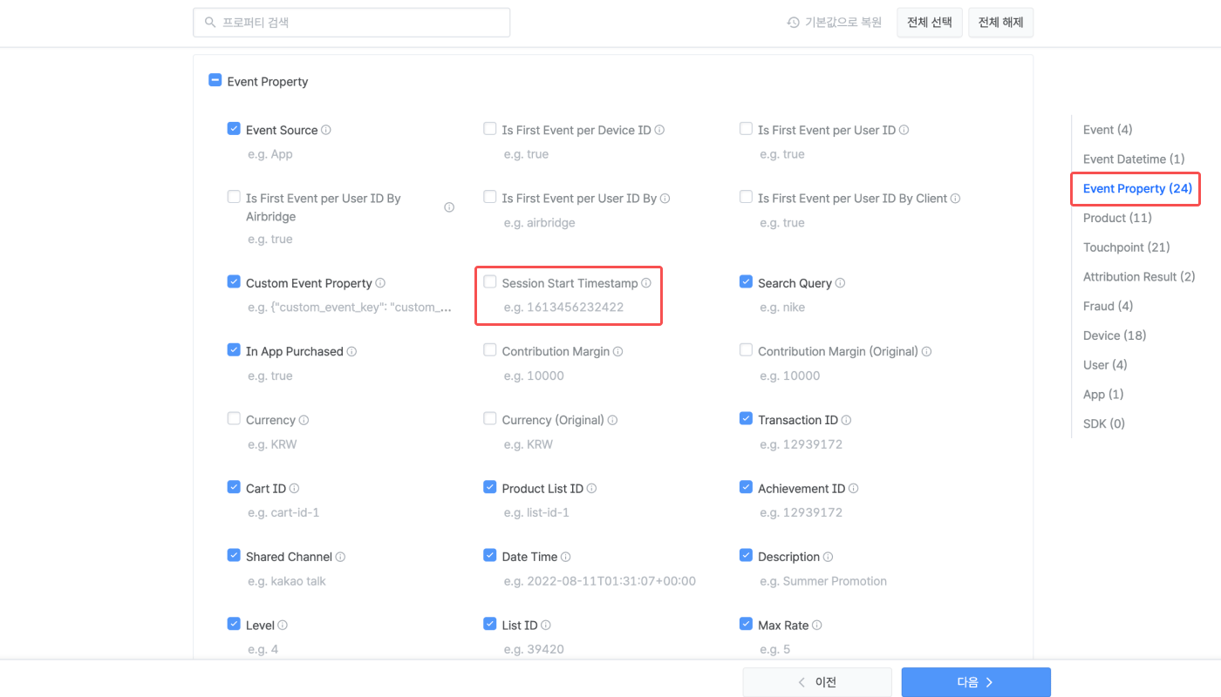Click the search magnifier icon in property search
The height and width of the screenshot is (697, 1221).
[x=209, y=23]
